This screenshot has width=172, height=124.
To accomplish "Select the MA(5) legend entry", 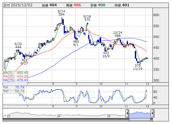I will (15, 73).
